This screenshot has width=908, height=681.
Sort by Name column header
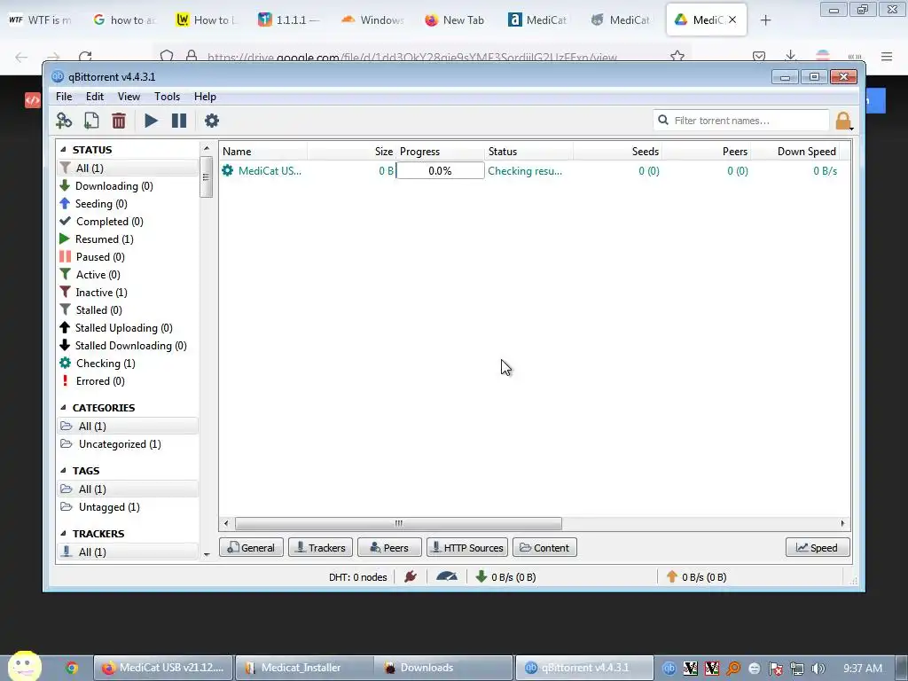coord(264,152)
